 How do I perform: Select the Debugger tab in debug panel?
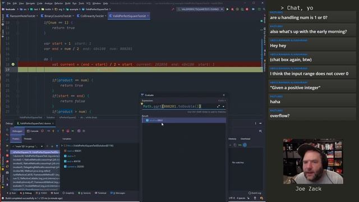point(17,131)
